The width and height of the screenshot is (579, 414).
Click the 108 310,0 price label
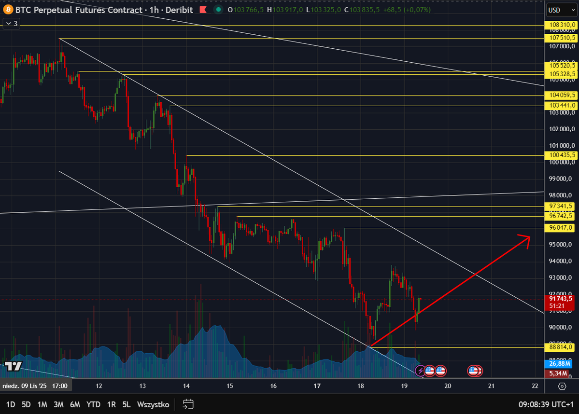point(561,25)
